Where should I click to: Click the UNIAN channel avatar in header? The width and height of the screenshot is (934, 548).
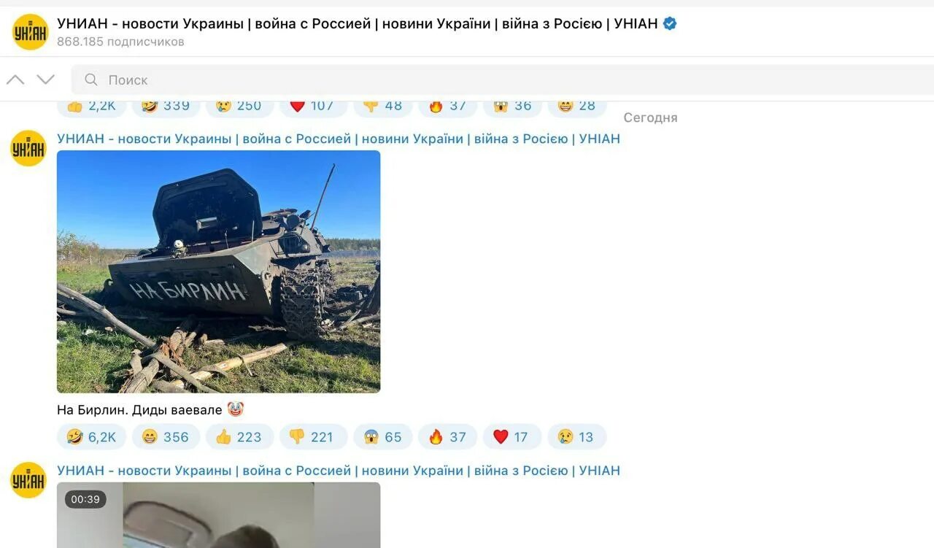30,32
